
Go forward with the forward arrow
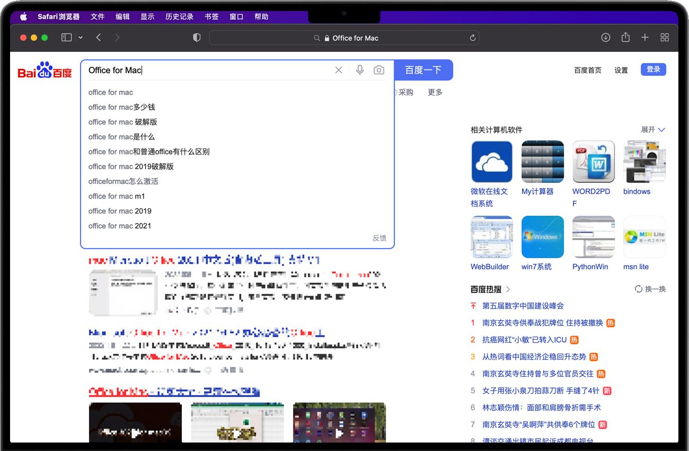(117, 38)
